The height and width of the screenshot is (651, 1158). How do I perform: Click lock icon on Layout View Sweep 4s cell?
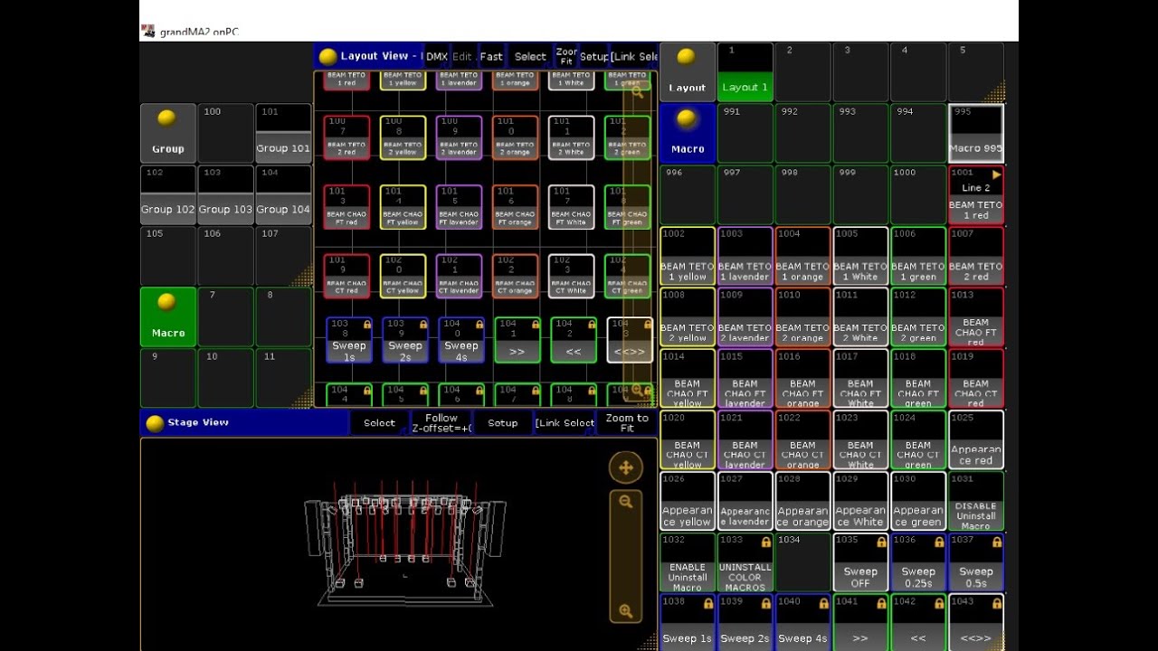[x=479, y=324]
